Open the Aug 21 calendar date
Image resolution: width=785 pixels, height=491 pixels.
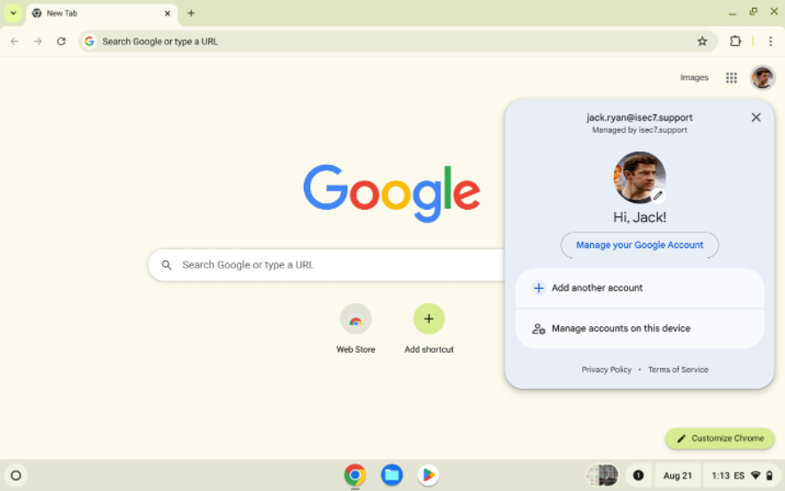point(678,475)
